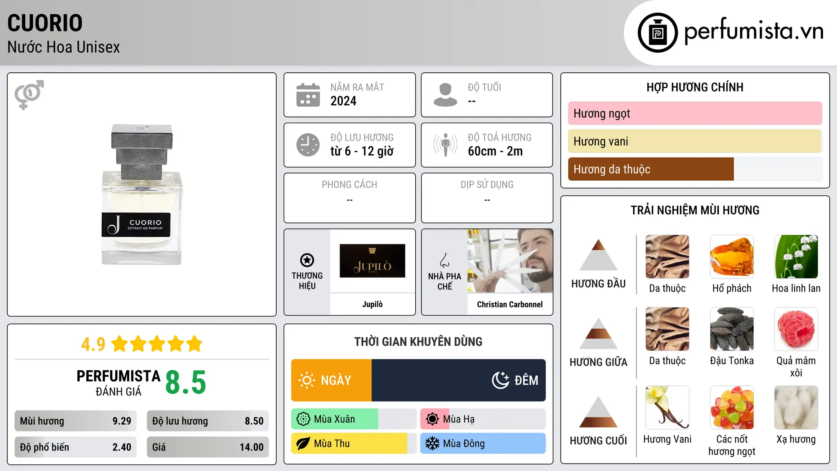Select the Hổ phách note image
Image resolution: width=837 pixels, height=471 pixels.
[x=732, y=257]
